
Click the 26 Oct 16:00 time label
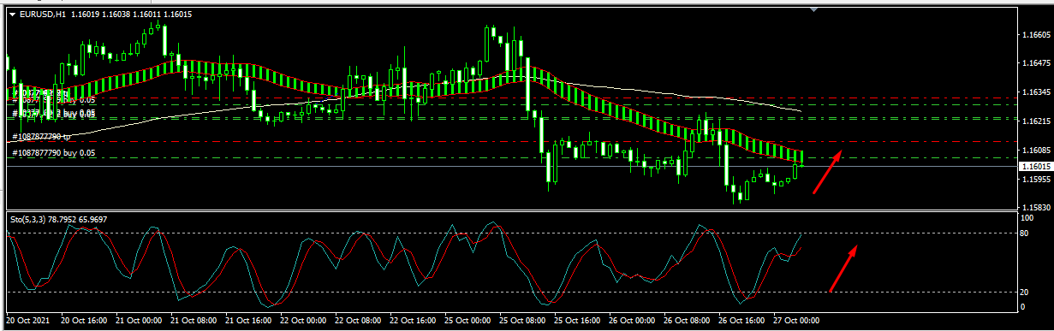click(x=741, y=322)
